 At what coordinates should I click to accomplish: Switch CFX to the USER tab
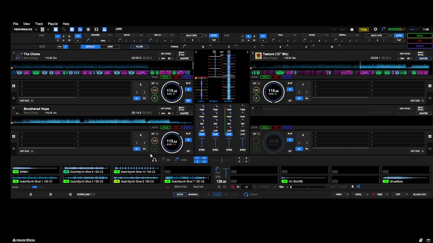pyautogui.click(x=110, y=47)
